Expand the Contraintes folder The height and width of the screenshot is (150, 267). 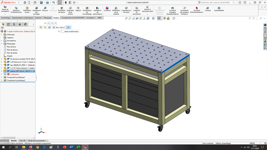tap(2, 74)
